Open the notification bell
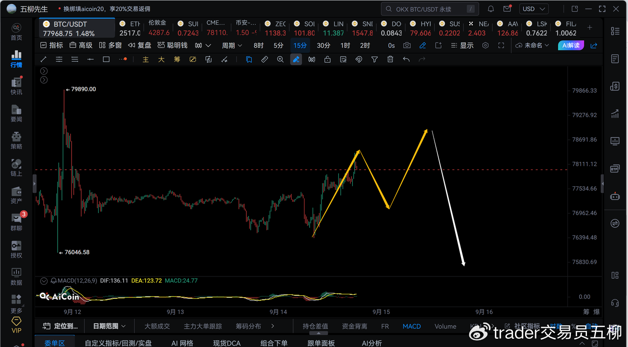628x347 pixels. click(x=491, y=9)
